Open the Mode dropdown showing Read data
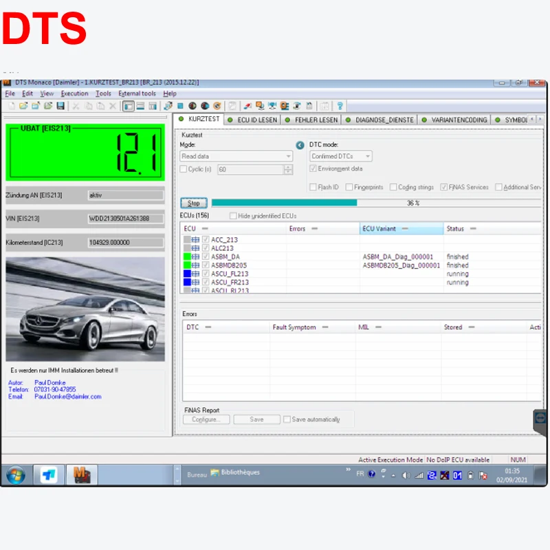 tap(236, 157)
